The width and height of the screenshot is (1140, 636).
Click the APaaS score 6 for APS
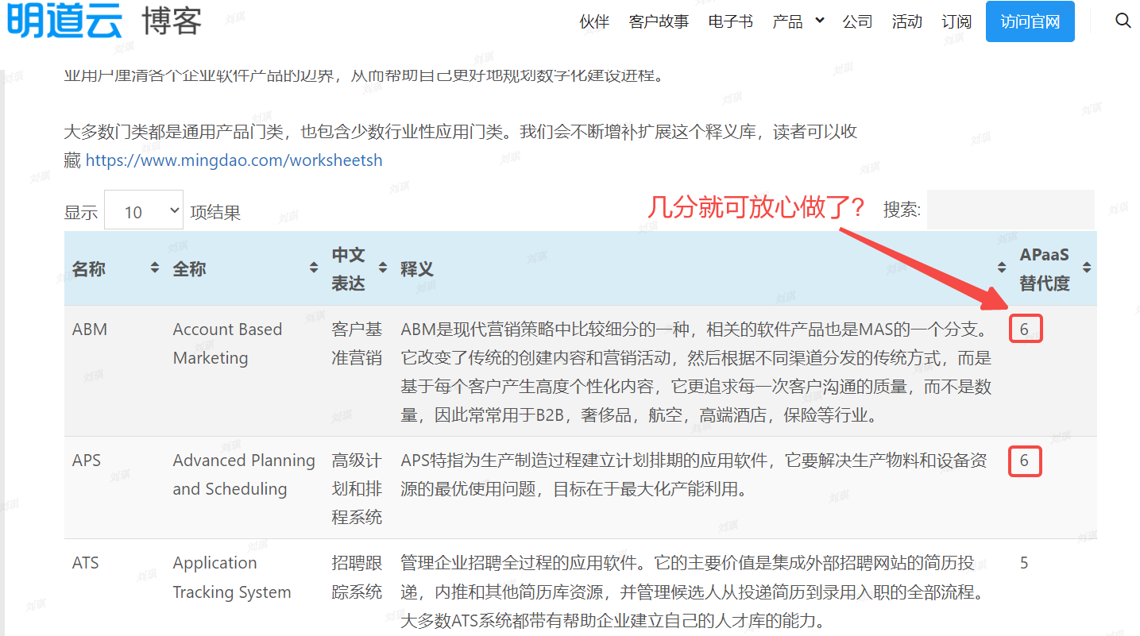click(x=1025, y=461)
